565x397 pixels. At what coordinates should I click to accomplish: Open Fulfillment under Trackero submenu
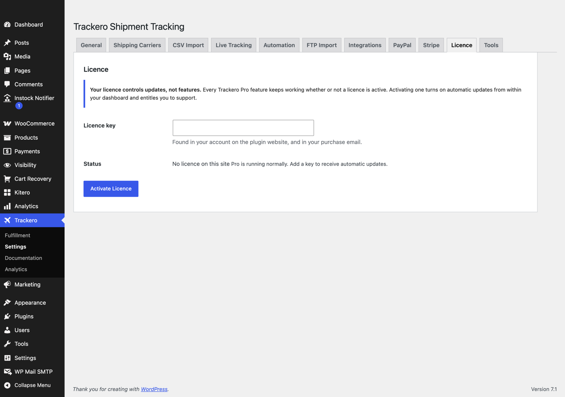[18, 236]
